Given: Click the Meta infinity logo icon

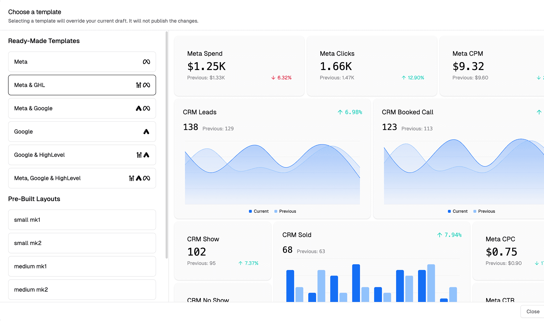Looking at the screenshot, I should tap(146, 62).
